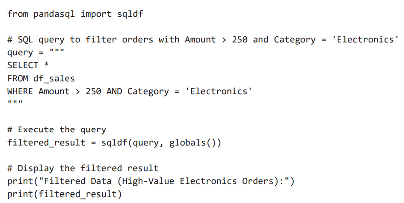Image resolution: width=404 pixels, height=203 pixels.
Task: Click the 'pandasql' module name
Action: click(54, 14)
